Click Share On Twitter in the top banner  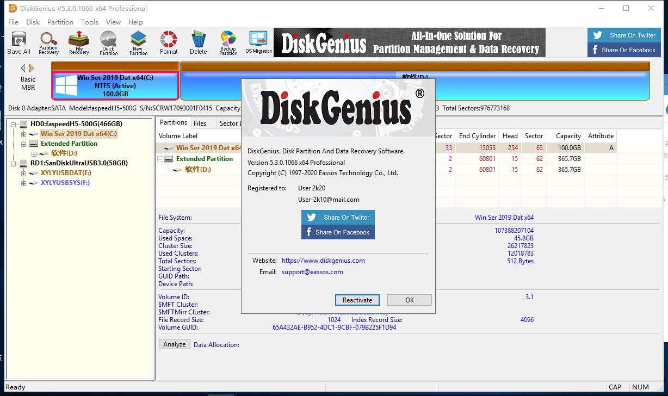[x=624, y=35]
